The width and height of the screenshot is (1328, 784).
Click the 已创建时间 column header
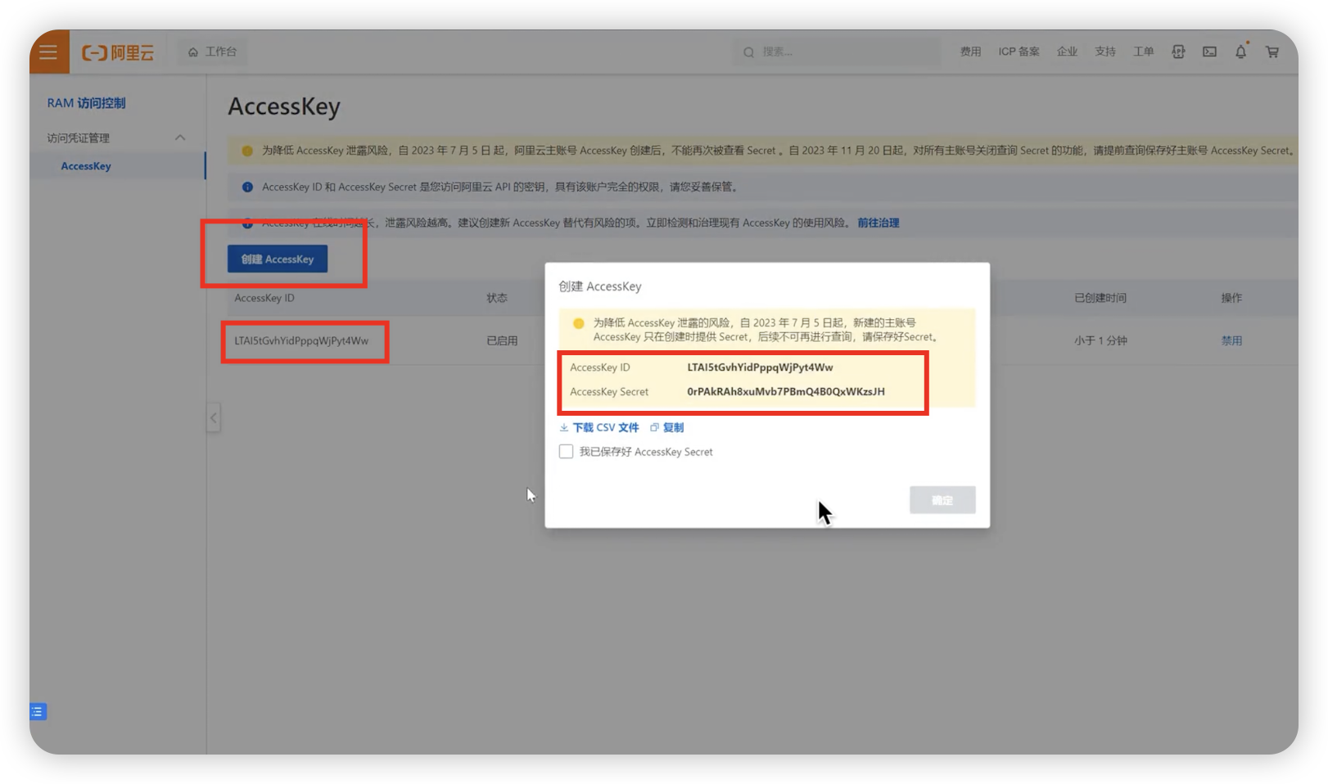point(1100,298)
